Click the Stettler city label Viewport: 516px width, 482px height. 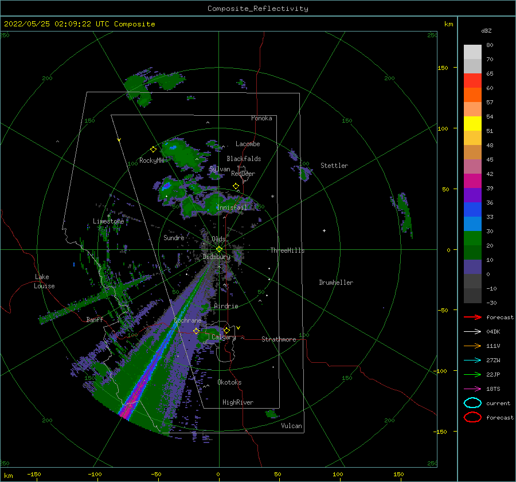coord(334,166)
